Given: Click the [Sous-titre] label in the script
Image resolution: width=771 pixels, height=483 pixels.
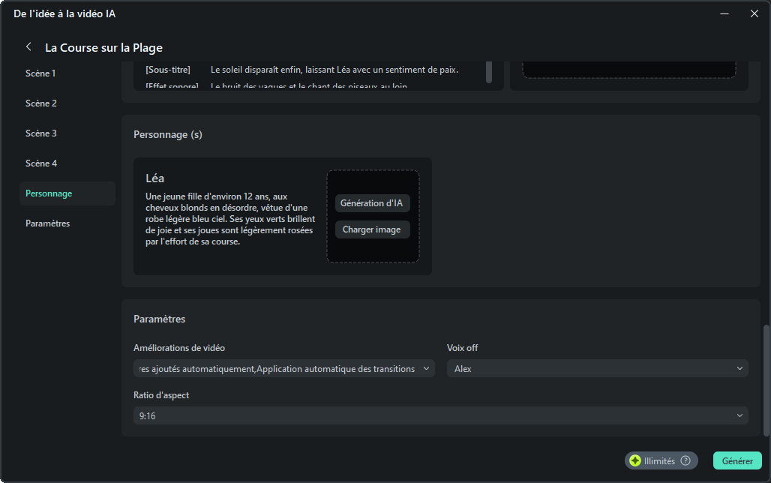Looking at the screenshot, I should 168,70.
